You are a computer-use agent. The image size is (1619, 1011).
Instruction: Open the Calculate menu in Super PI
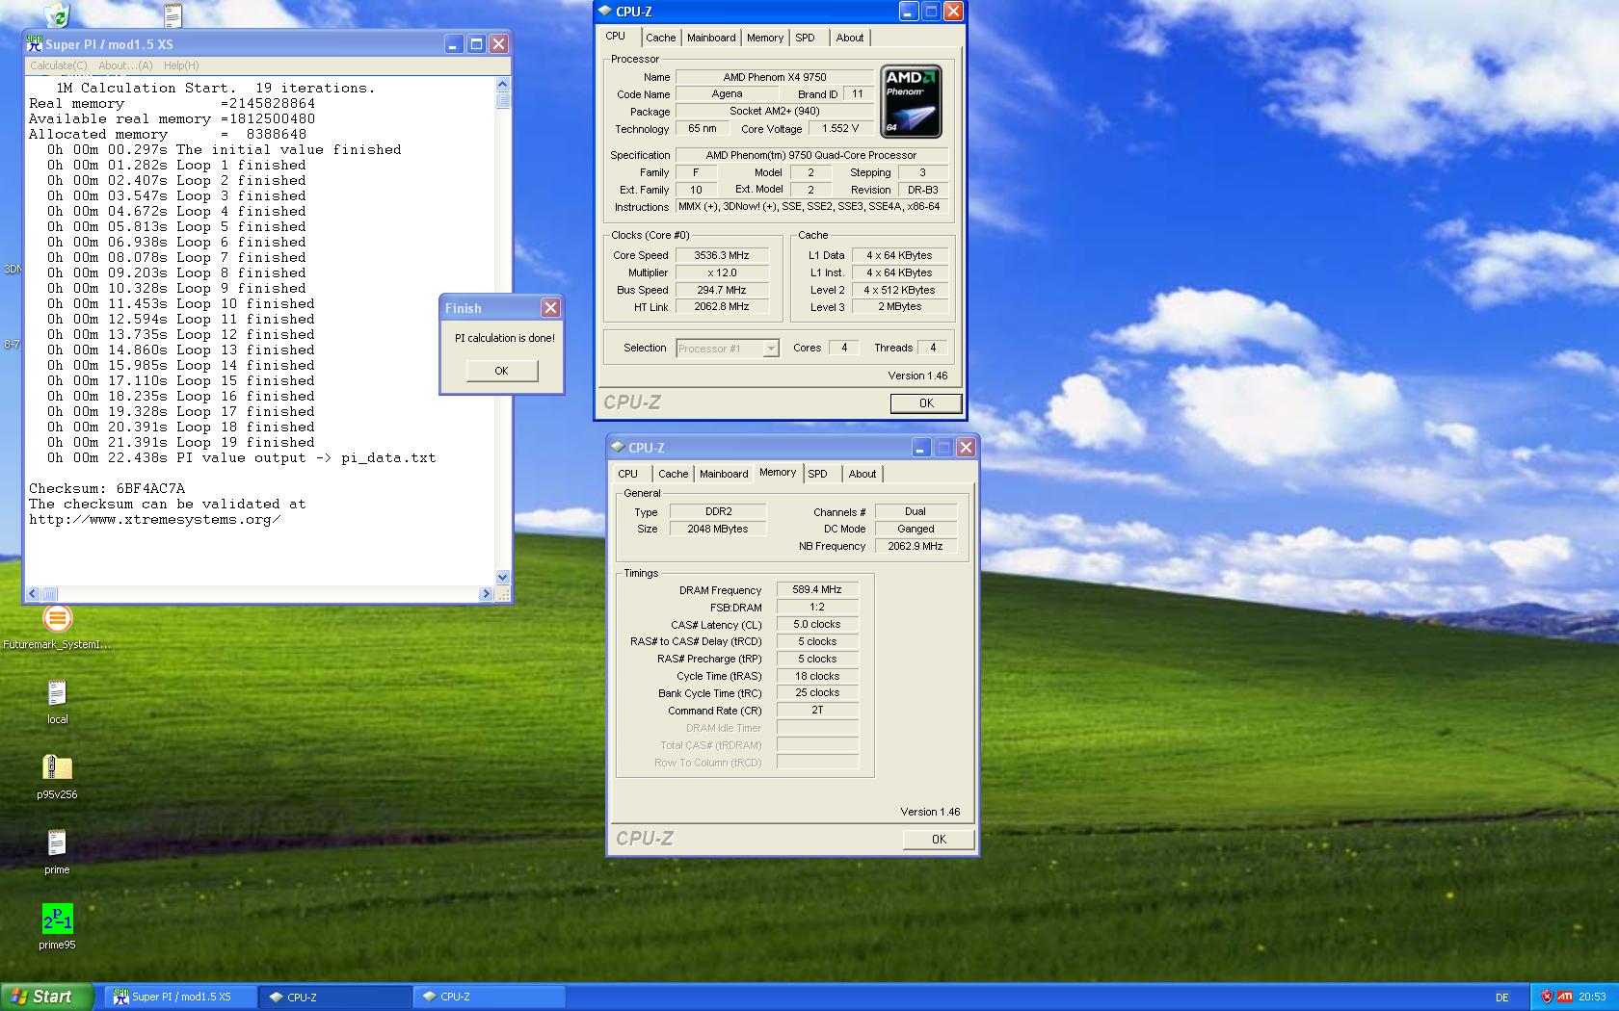point(58,65)
